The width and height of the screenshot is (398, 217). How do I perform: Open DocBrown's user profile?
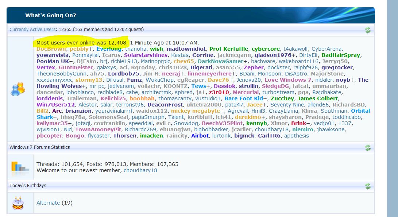coord(51,49)
